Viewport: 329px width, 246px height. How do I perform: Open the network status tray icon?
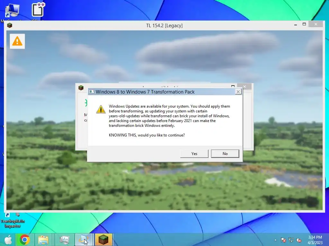coord(291,240)
